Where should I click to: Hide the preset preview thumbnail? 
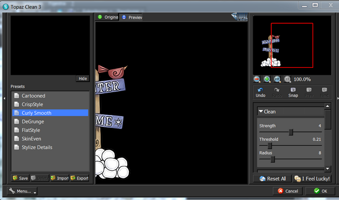tap(83, 79)
